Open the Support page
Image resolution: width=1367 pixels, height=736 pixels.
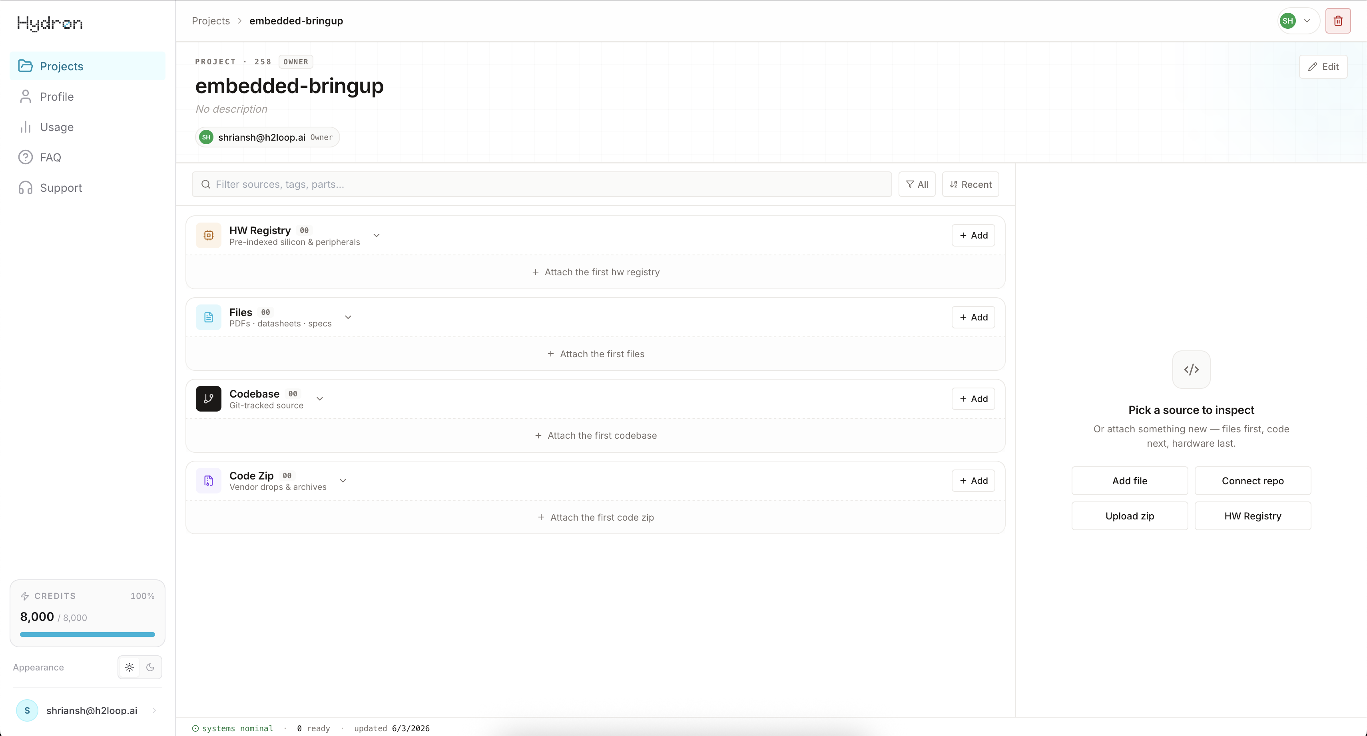click(88, 188)
